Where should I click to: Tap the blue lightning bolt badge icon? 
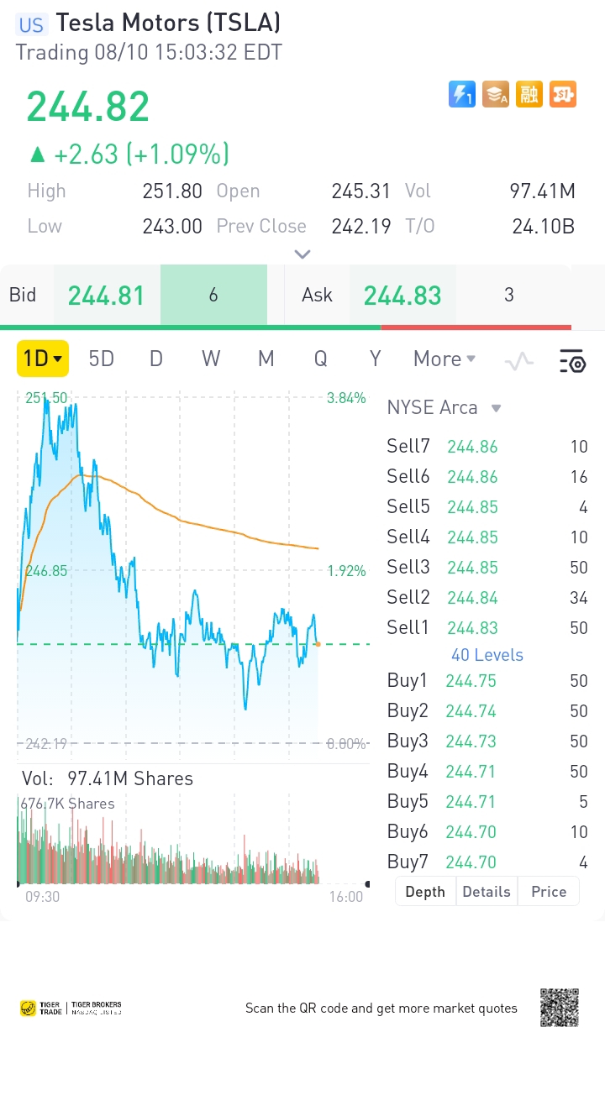tap(462, 94)
